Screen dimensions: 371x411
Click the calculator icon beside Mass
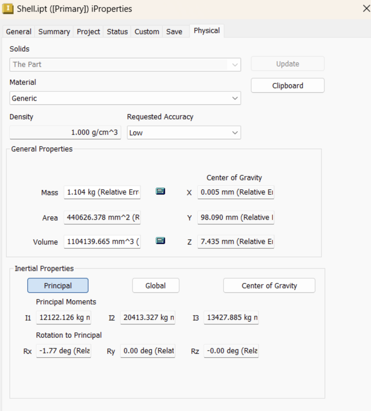click(x=160, y=191)
